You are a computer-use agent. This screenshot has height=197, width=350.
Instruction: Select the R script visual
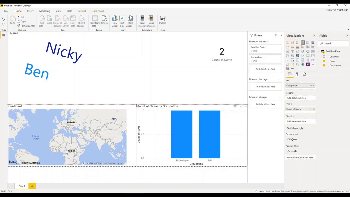(308, 60)
